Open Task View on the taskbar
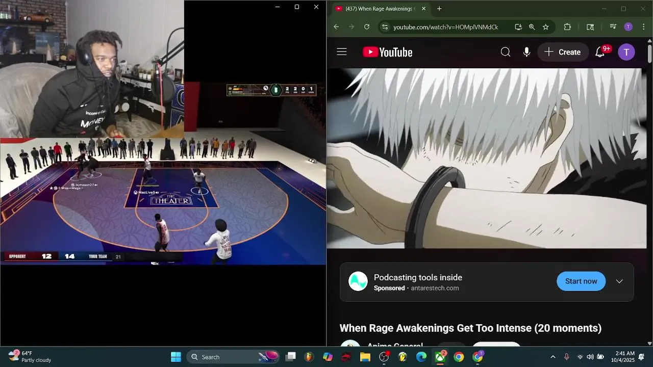The height and width of the screenshot is (367, 653). (291, 357)
